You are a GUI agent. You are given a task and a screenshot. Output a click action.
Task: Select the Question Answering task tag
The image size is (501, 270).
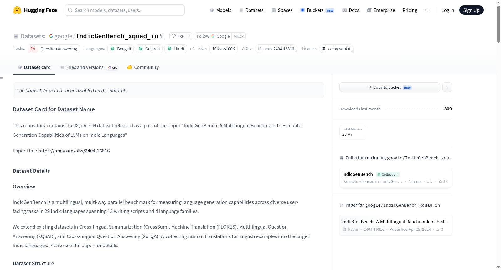pyautogui.click(x=54, y=49)
